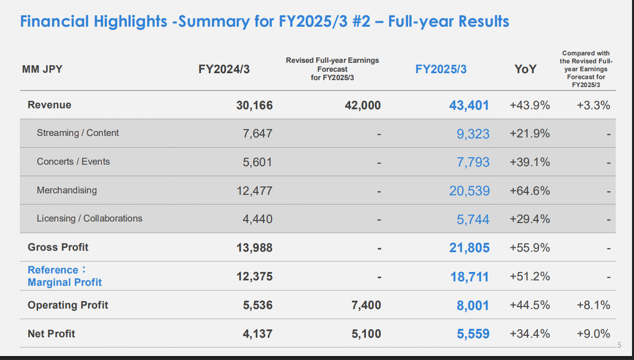Select the Licensing / Collaborations row label
The image size is (634, 360).
[90, 219]
